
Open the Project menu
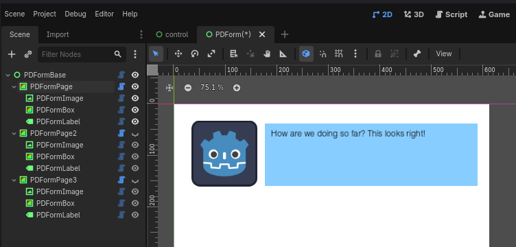[45, 14]
